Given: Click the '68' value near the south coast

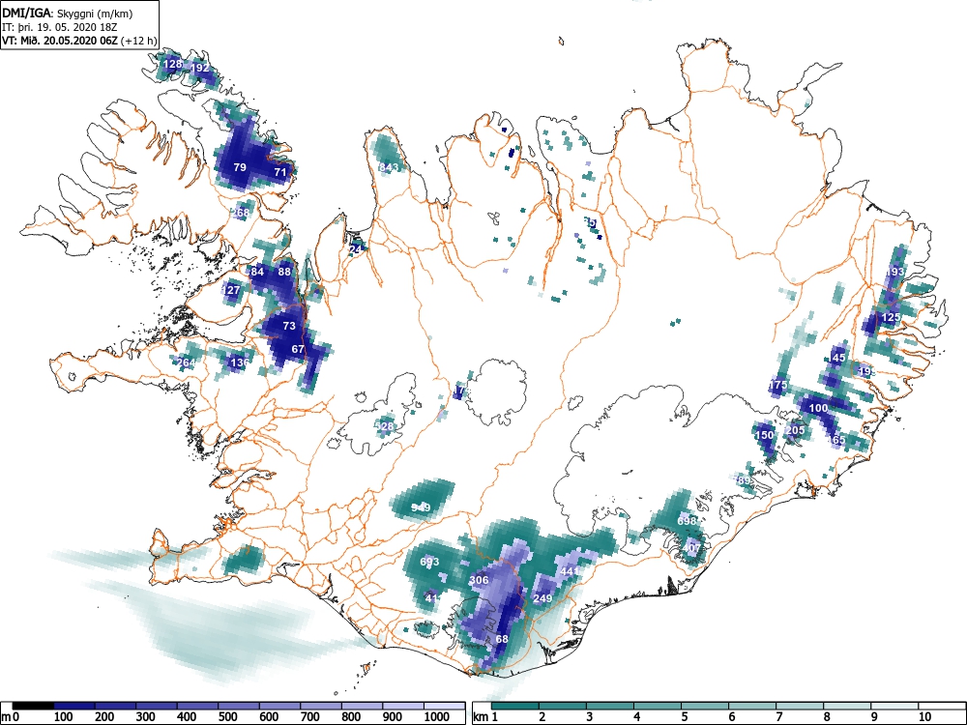Looking at the screenshot, I should [x=502, y=639].
